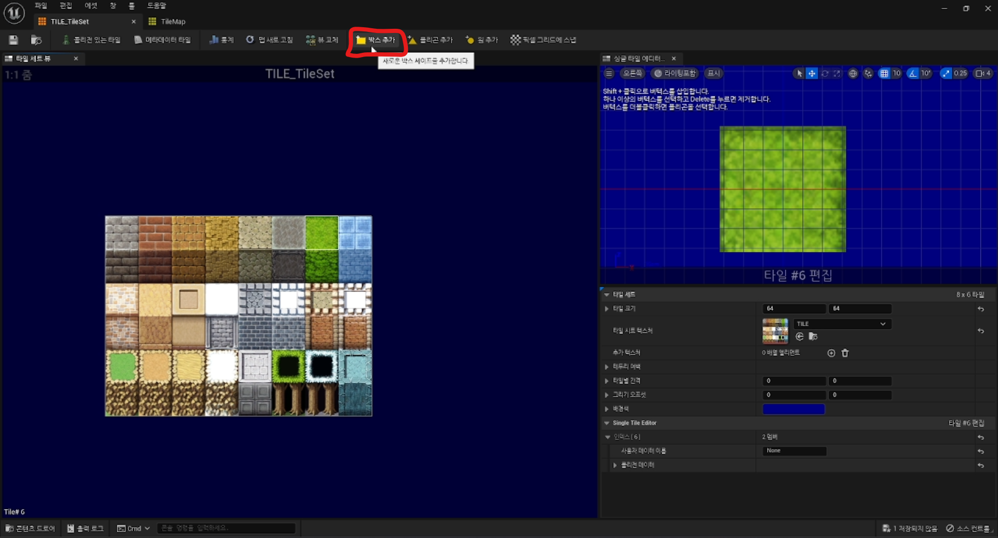998x538 pixels.
Task: Toggle rotation snapping angle icon
Action: pos(913,73)
